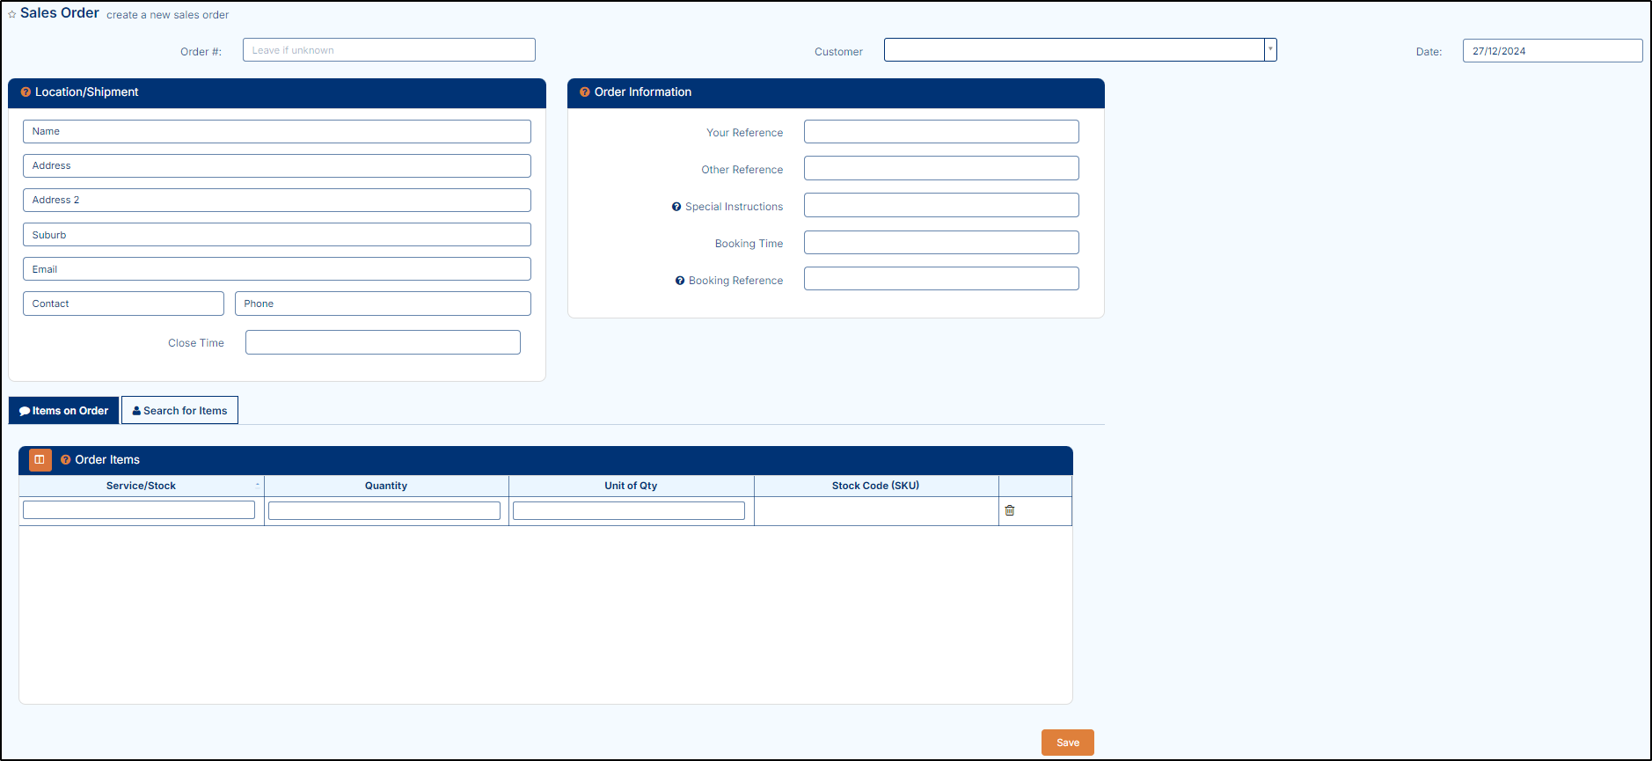Click the orange column layout icon
The height and width of the screenshot is (761, 1652).
click(x=40, y=460)
